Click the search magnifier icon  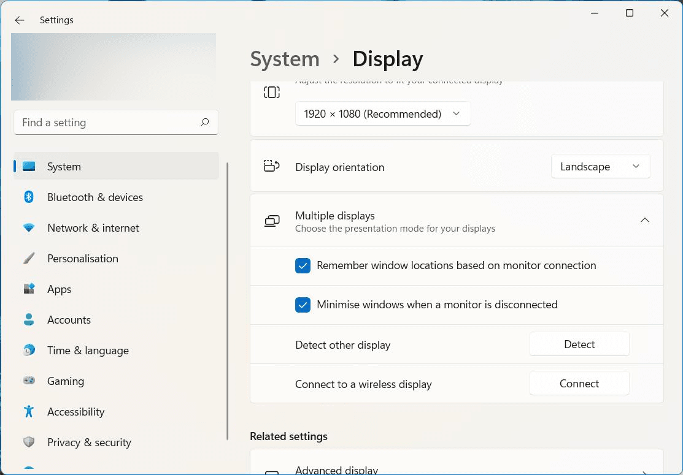pos(205,122)
